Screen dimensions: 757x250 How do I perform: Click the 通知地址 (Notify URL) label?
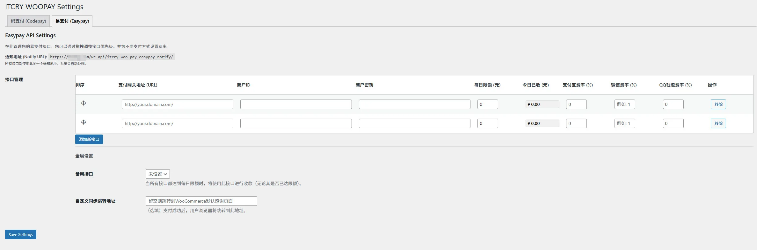(x=26, y=57)
